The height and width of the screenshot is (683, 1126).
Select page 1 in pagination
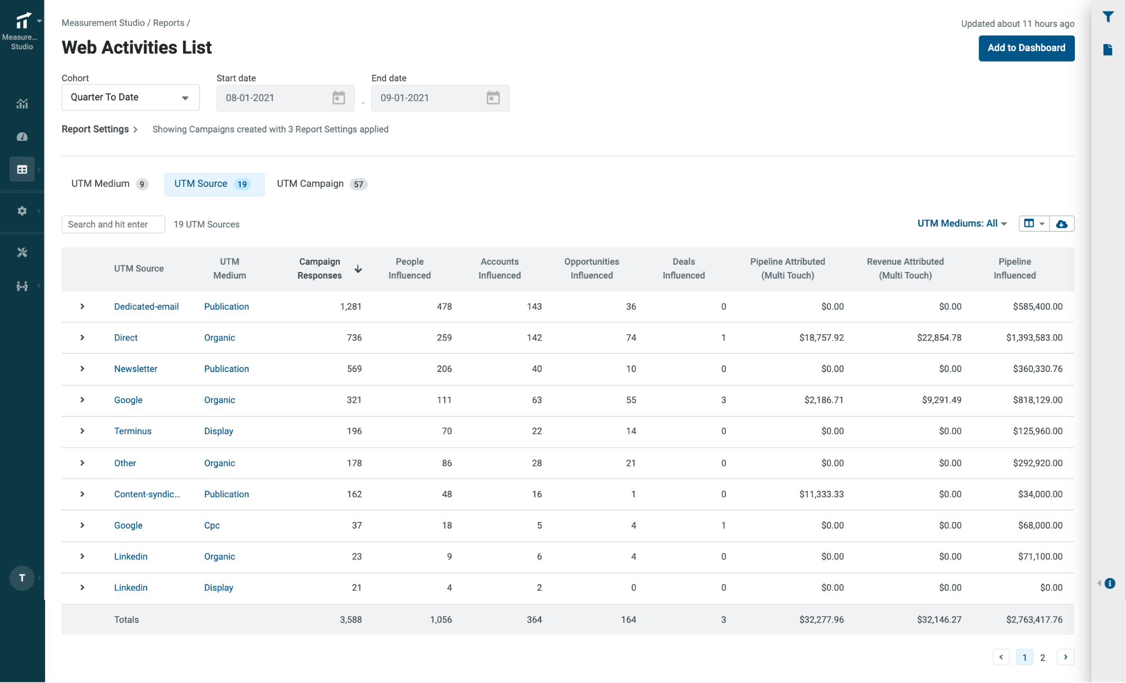1024,657
